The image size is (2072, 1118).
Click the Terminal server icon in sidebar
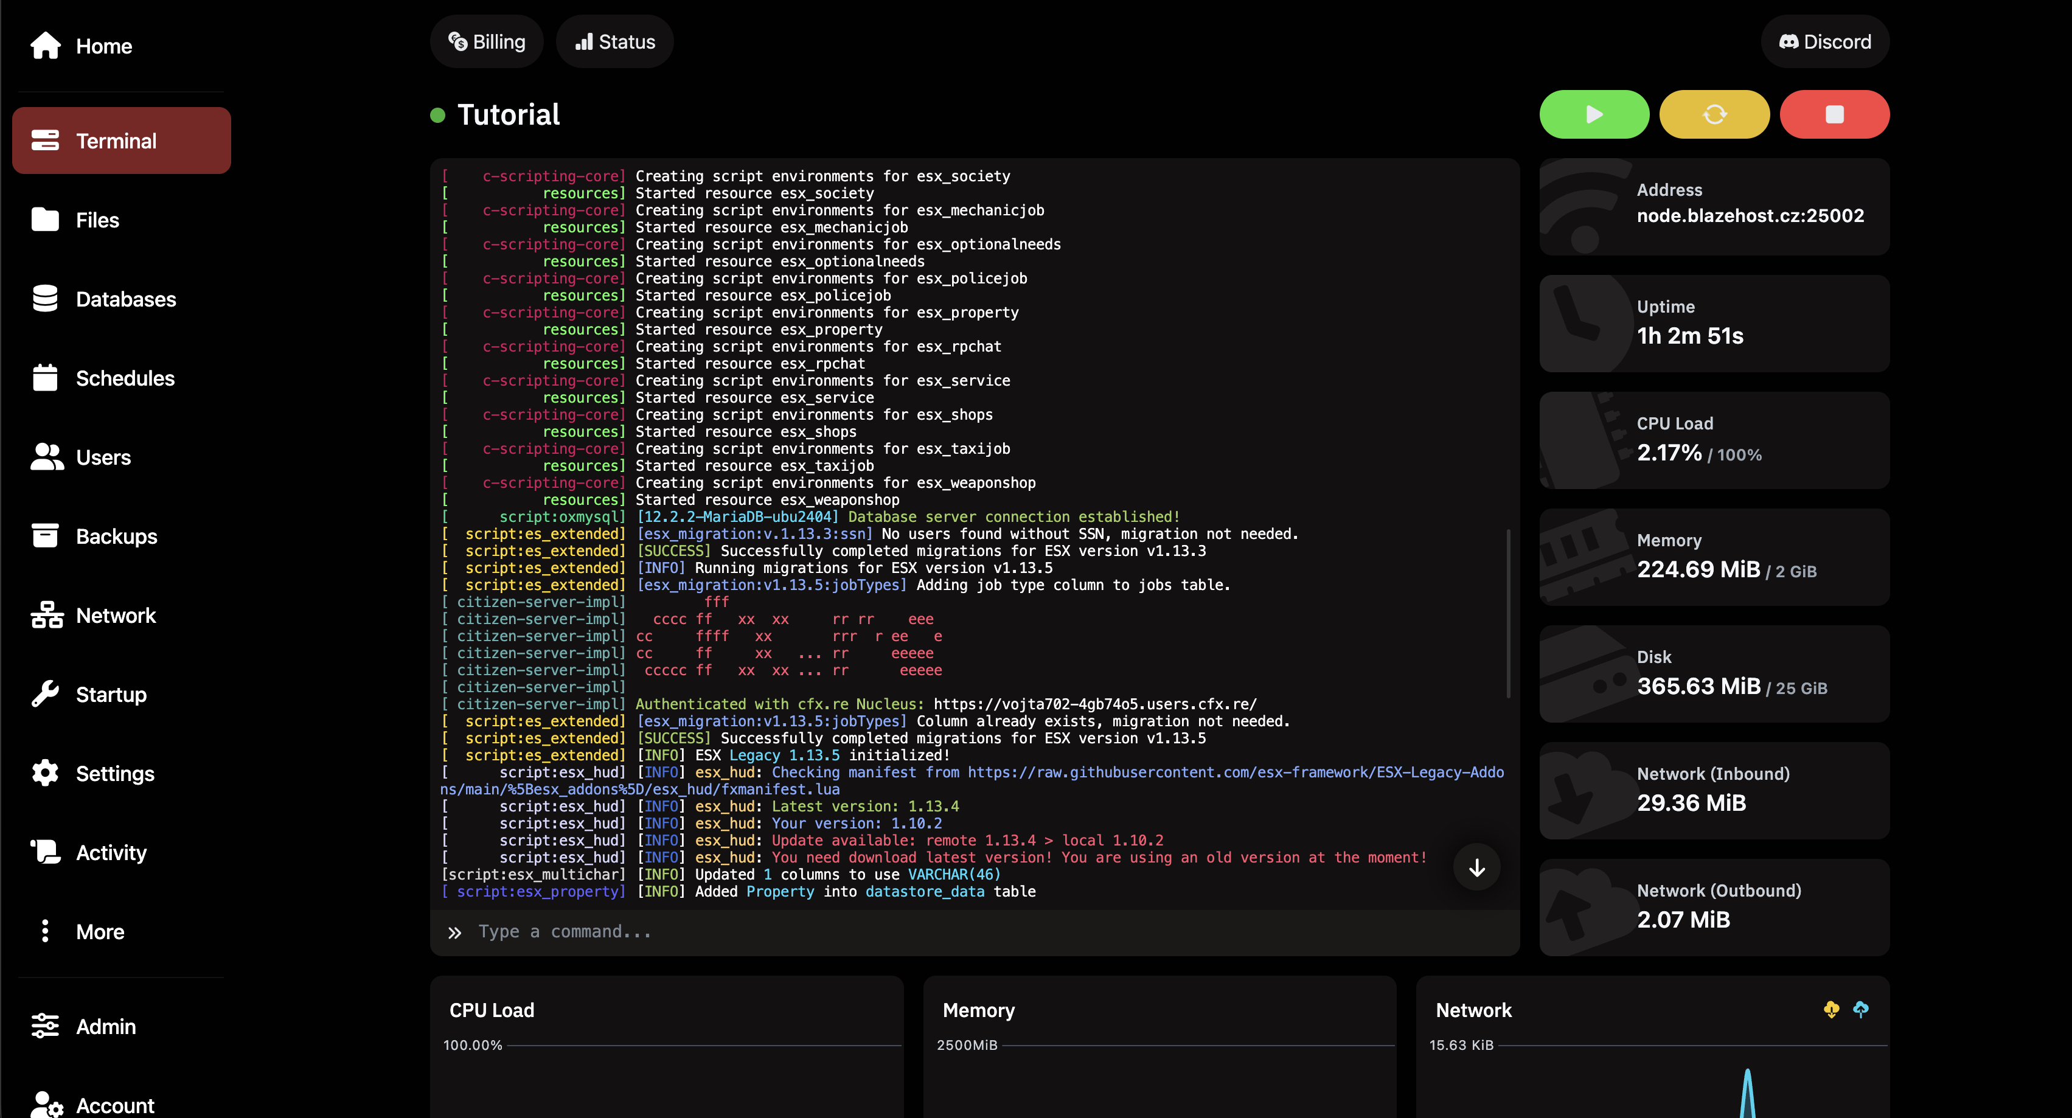coord(45,141)
